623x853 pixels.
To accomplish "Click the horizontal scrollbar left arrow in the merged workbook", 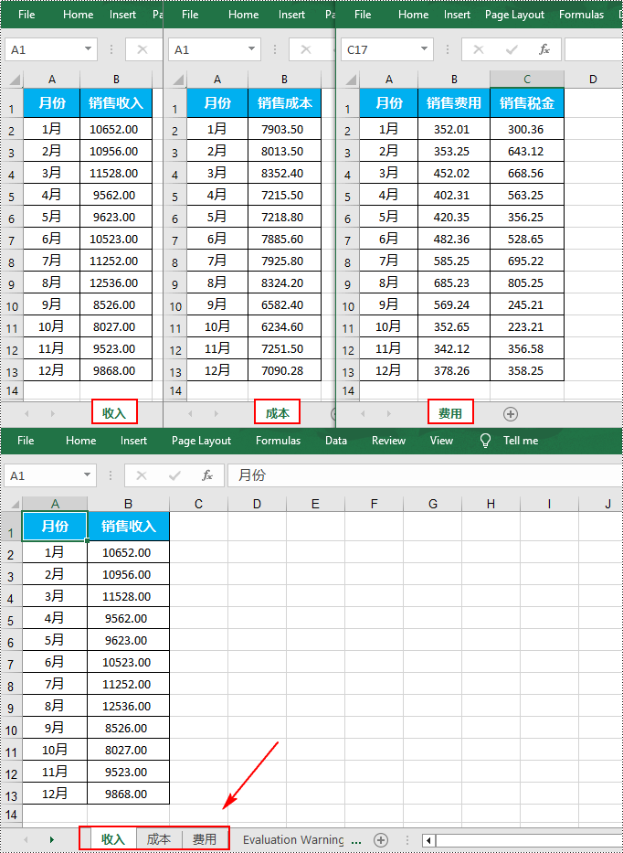I will coord(429,840).
